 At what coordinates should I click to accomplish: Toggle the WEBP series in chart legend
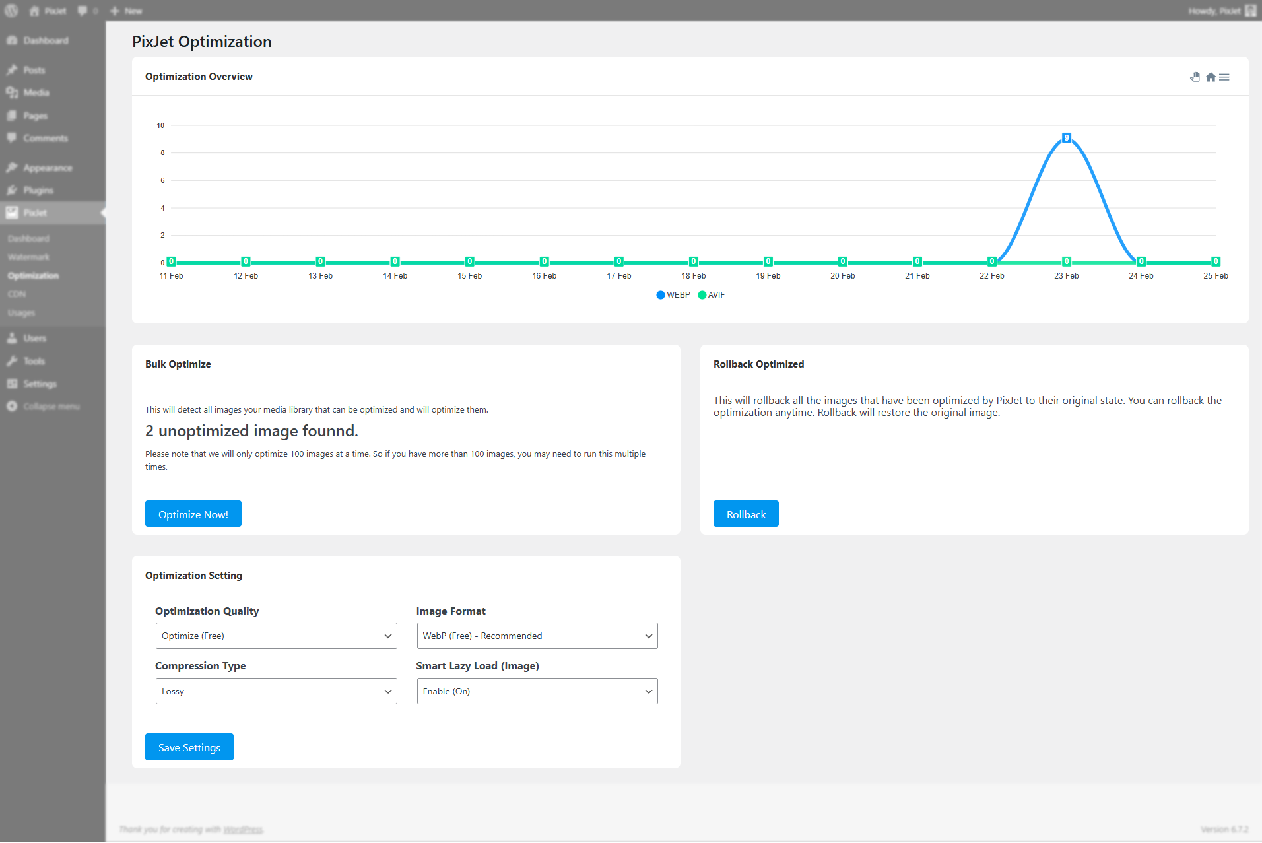pyautogui.click(x=673, y=295)
